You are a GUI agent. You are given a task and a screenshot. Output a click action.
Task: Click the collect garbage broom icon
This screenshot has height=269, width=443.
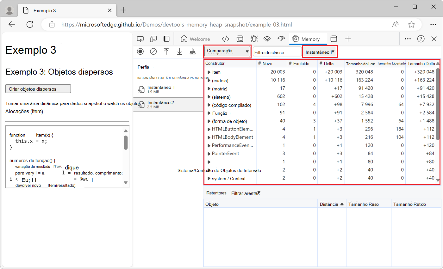click(x=192, y=52)
